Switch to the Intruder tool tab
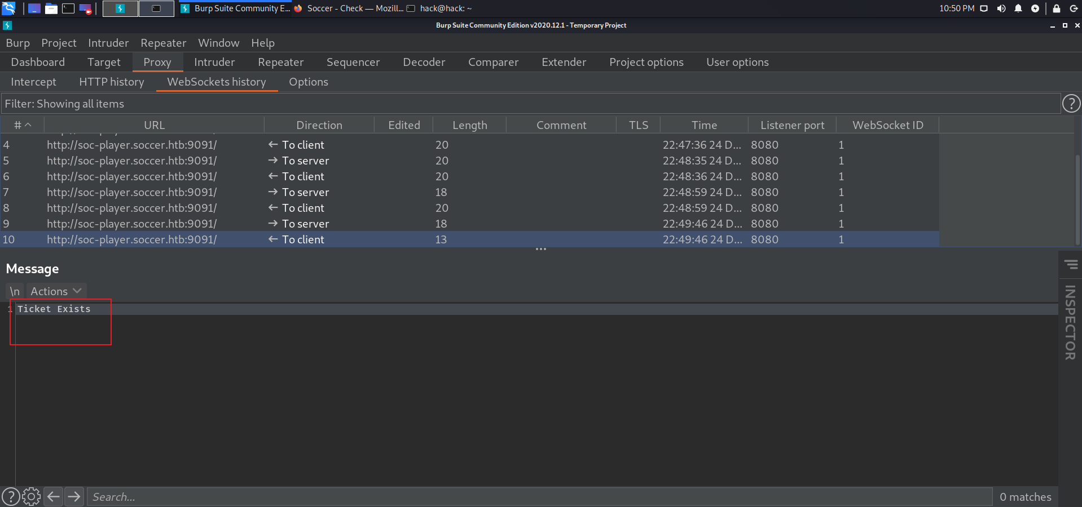This screenshot has width=1082, height=507. [x=214, y=62]
